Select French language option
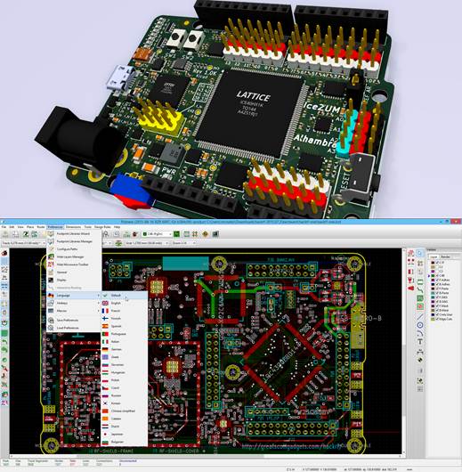Viewport: 462px width, 472px height. click(124, 311)
